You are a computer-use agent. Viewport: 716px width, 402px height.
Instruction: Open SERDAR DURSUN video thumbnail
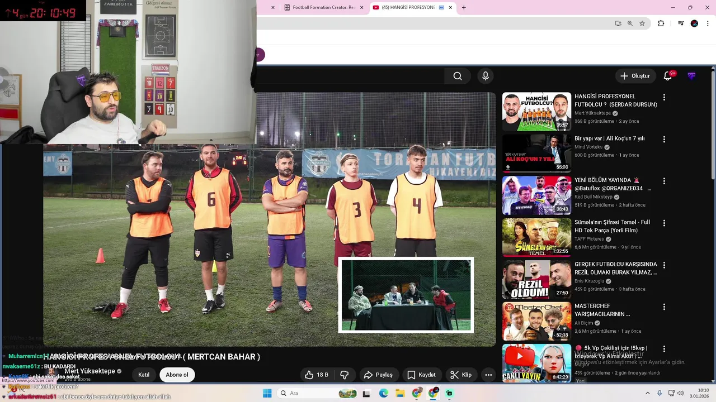(536, 112)
